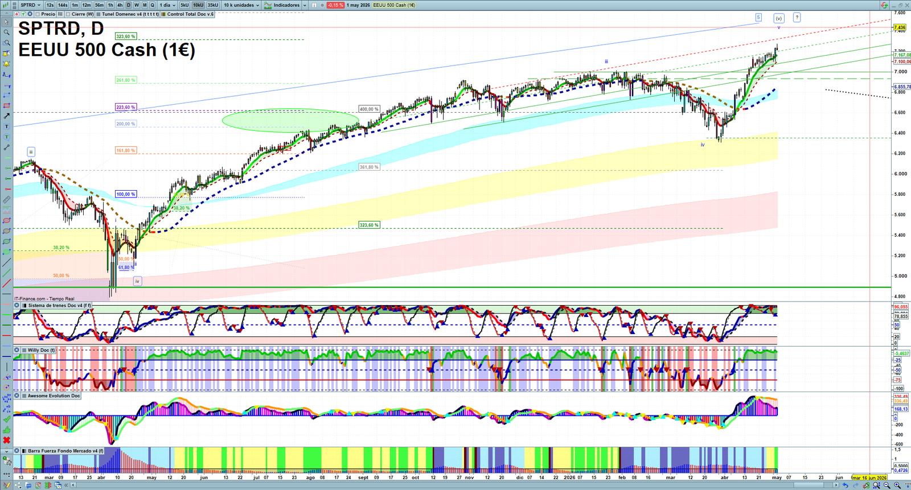Click the green checkmark icon in left toolbar

point(7,420)
